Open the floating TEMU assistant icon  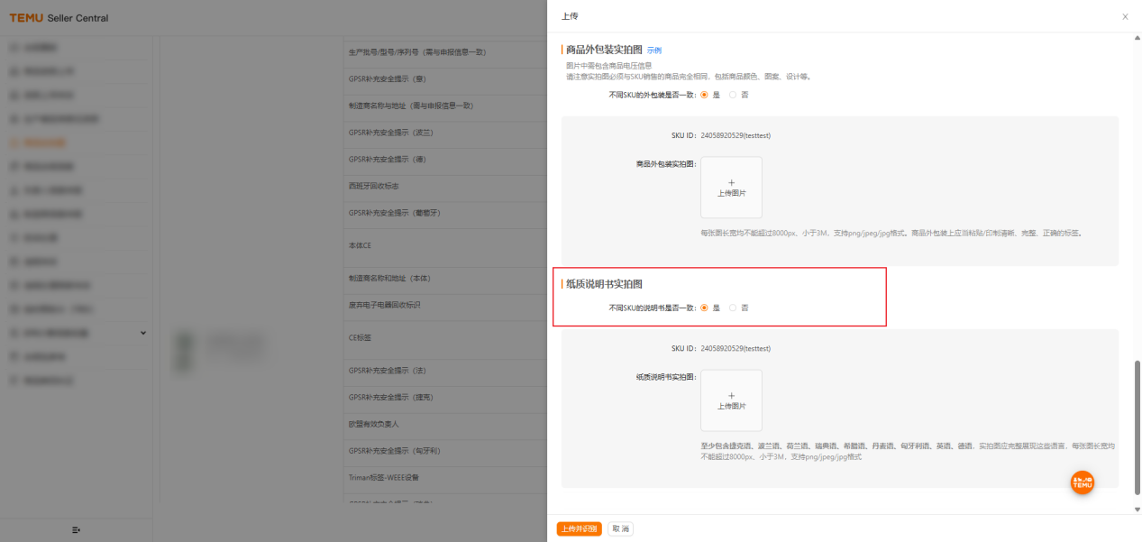[1081, 482]
